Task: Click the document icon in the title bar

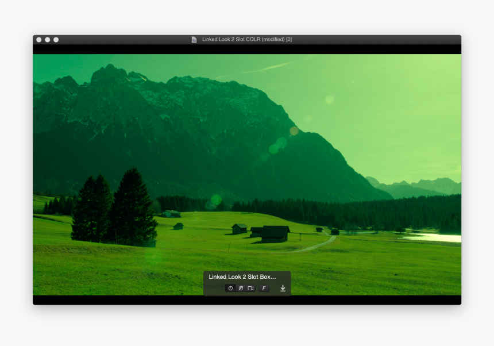Action: [194, 40]
